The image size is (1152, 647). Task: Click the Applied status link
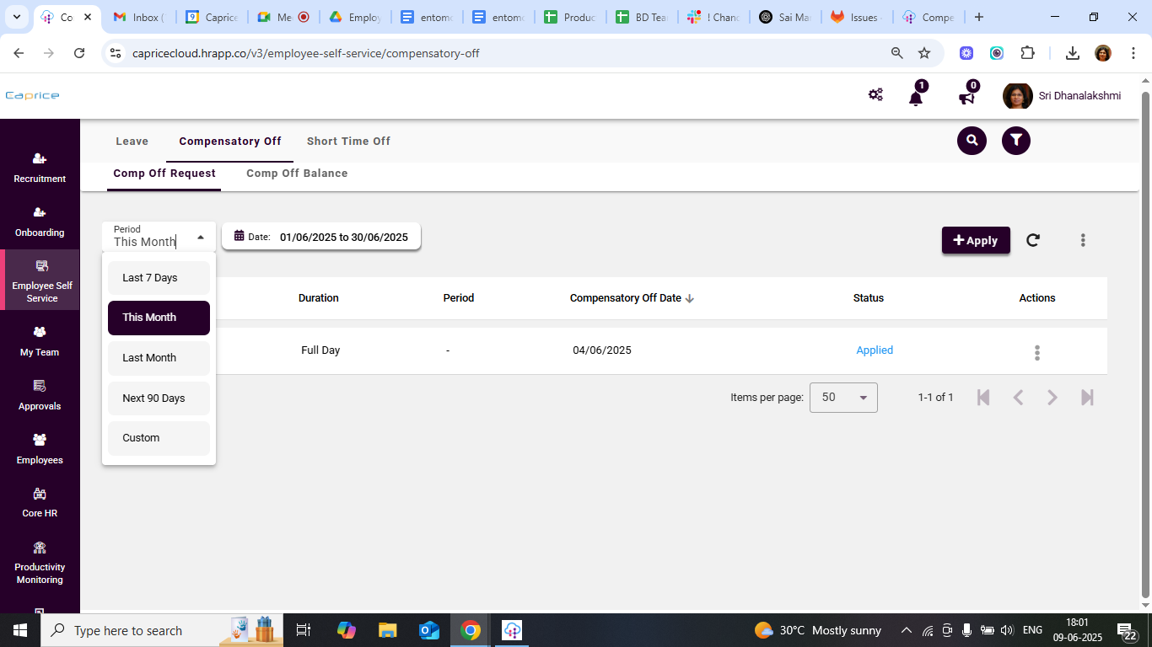[x=874, y=350]
